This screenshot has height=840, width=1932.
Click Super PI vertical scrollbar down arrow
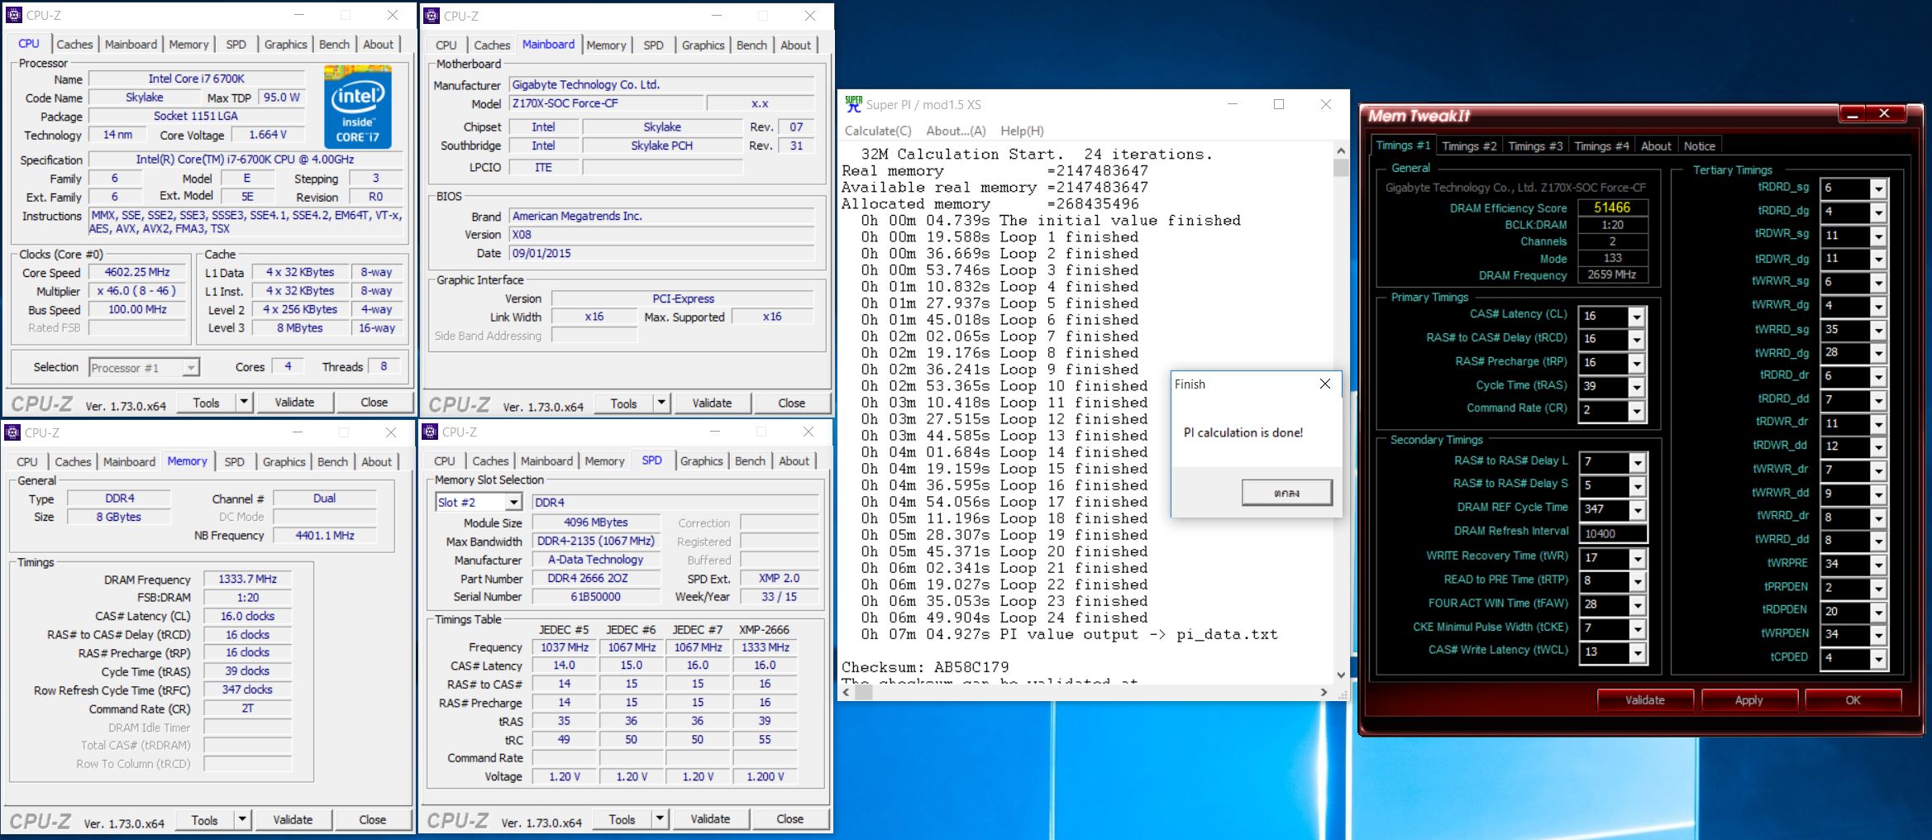pos(1340,675)
